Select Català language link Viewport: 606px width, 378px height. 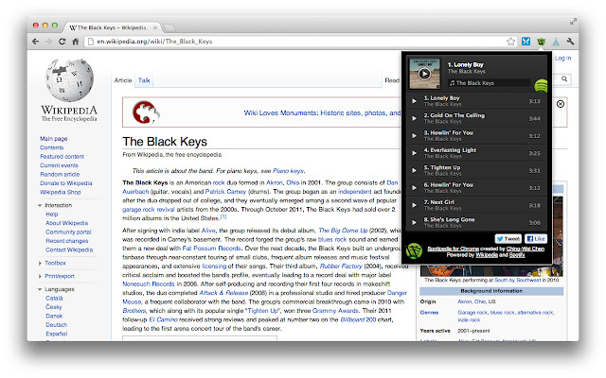(54, 299)
